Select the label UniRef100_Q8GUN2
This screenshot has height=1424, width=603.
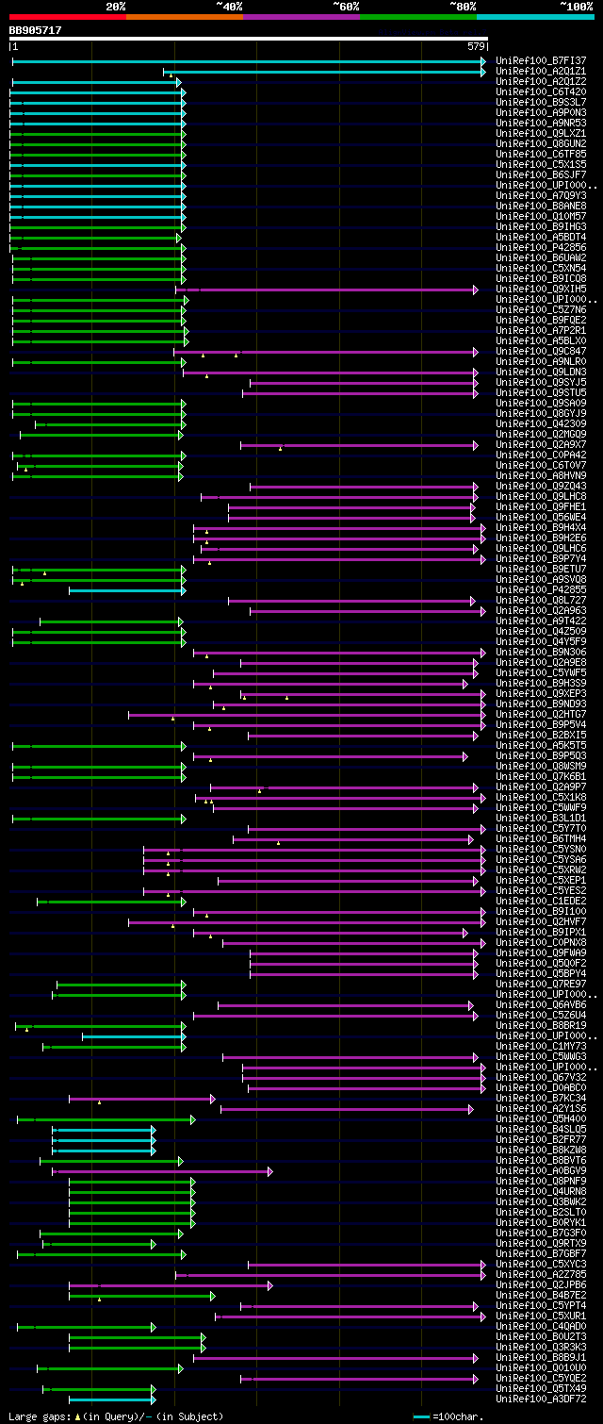(541, 143)
